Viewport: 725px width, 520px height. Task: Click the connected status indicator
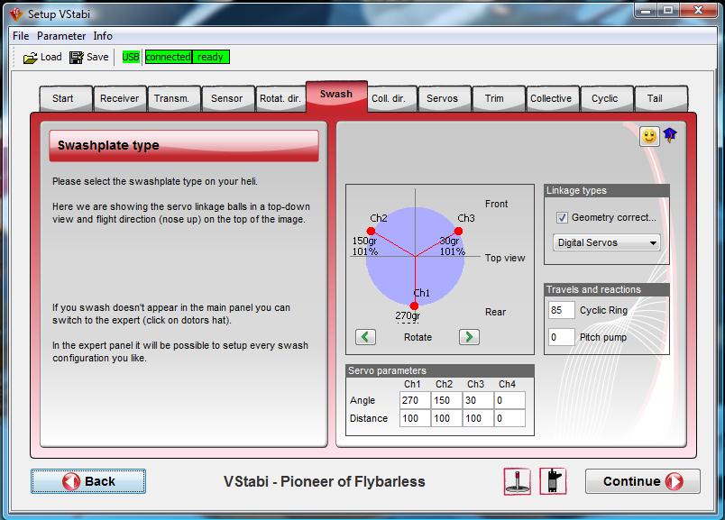169,57
